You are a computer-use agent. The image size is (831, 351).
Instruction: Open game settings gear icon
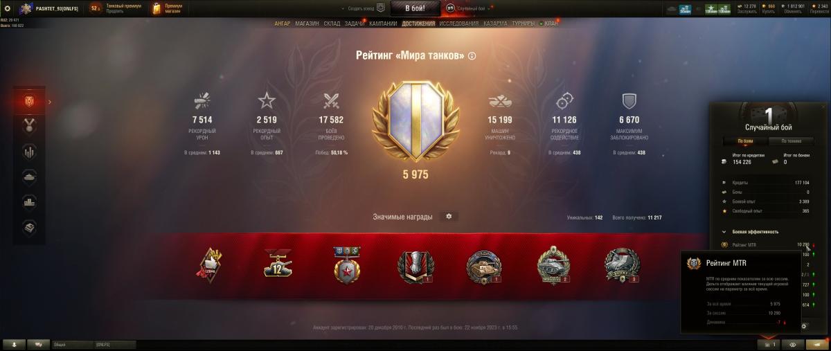[x=8, y=8]
